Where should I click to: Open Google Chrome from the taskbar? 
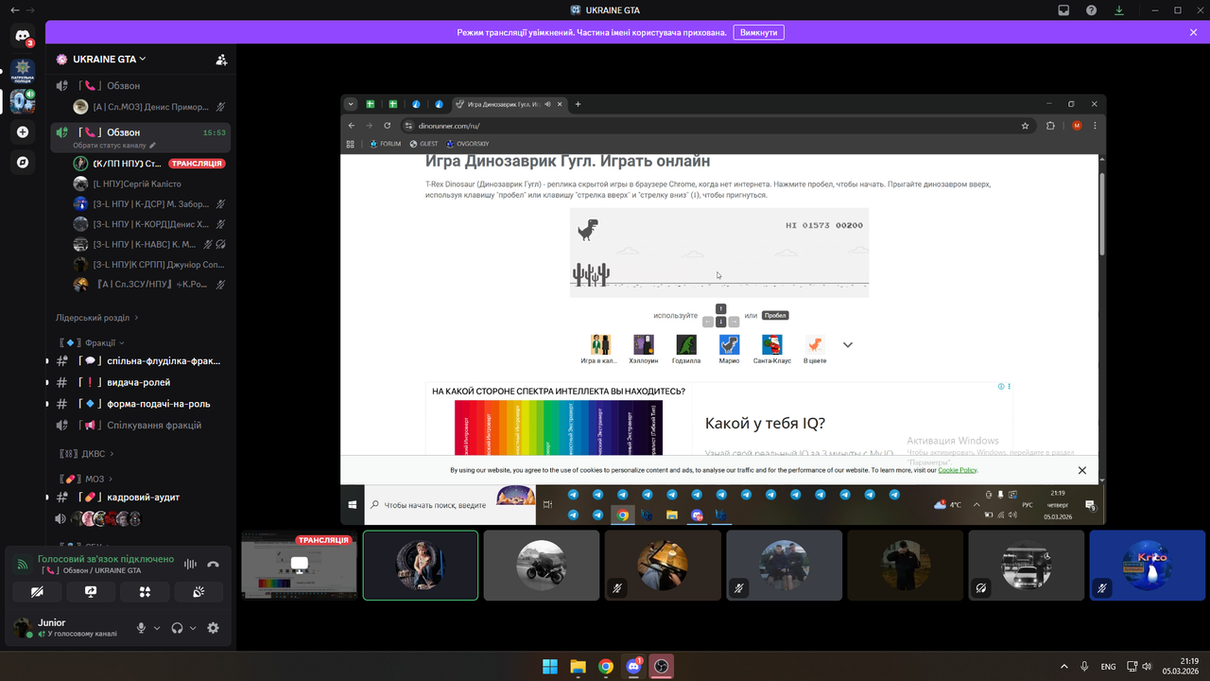click(606, 666)
